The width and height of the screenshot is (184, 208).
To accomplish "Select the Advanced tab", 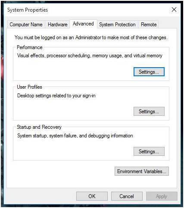I will tap(83, 24).
